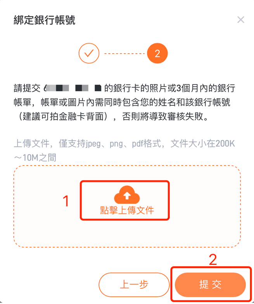Go back with the 上一步 button

point(134,285)
